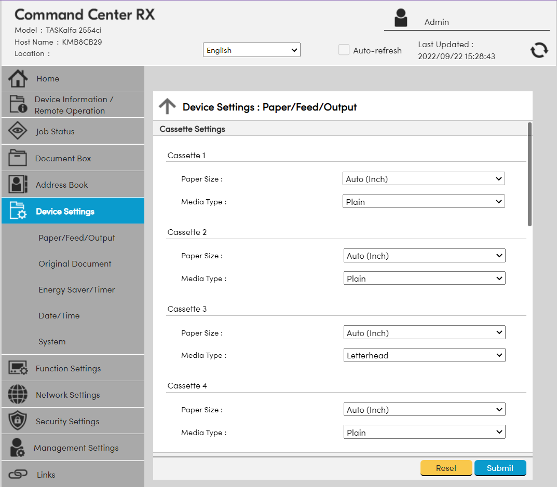Click the Admin user name

coord(437,22)
